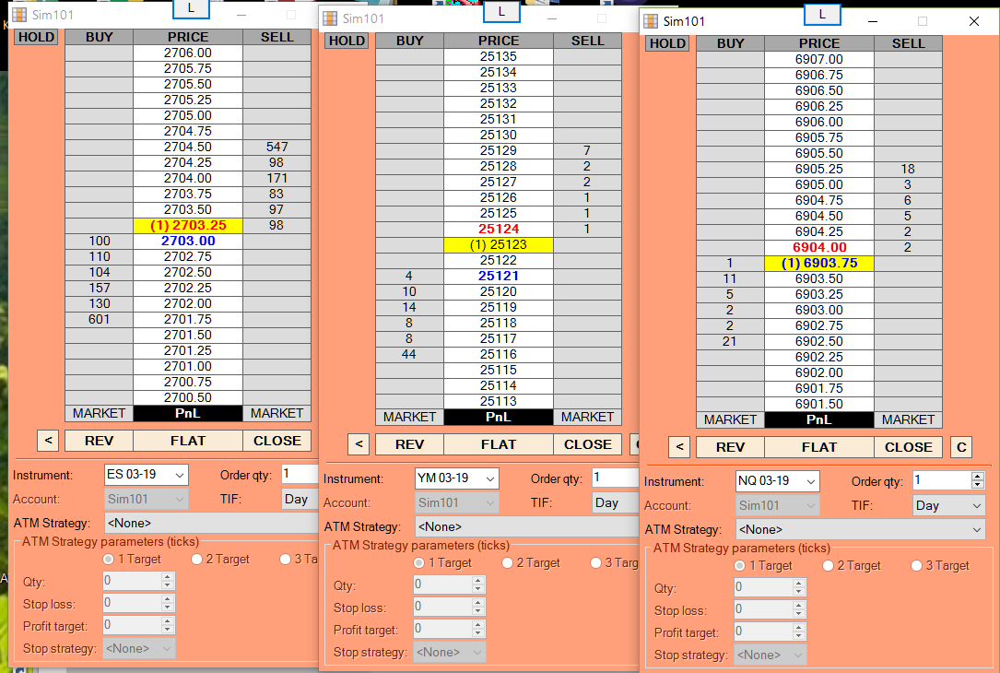Click CLOSE position button in NQ window
1000x673 pixels.
point(908,447)
